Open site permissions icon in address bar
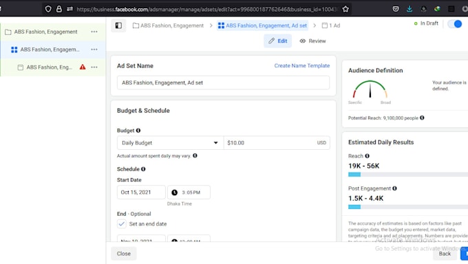 tap(70, 9)
